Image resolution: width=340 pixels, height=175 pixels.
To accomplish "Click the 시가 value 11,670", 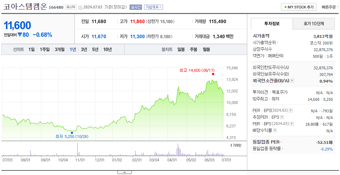I will pos(99,36).
